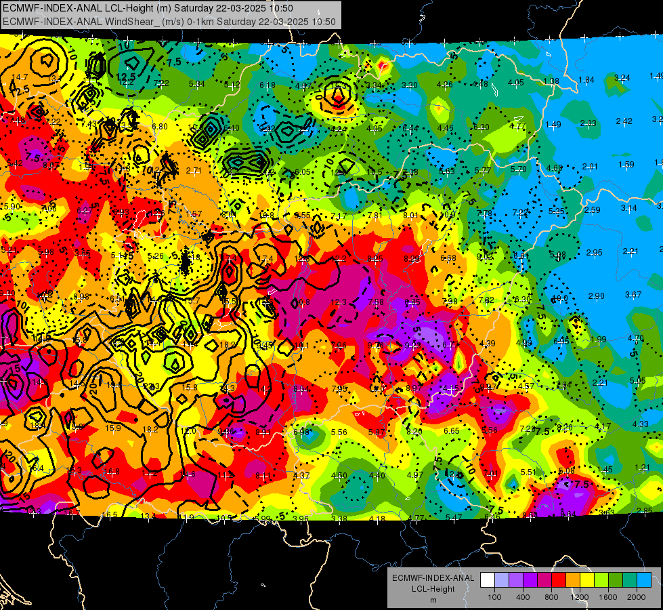Image resolution: width=663 pixels, height=610 pixels.
Task: Click the map value 5.05
Action: point(637,380)
